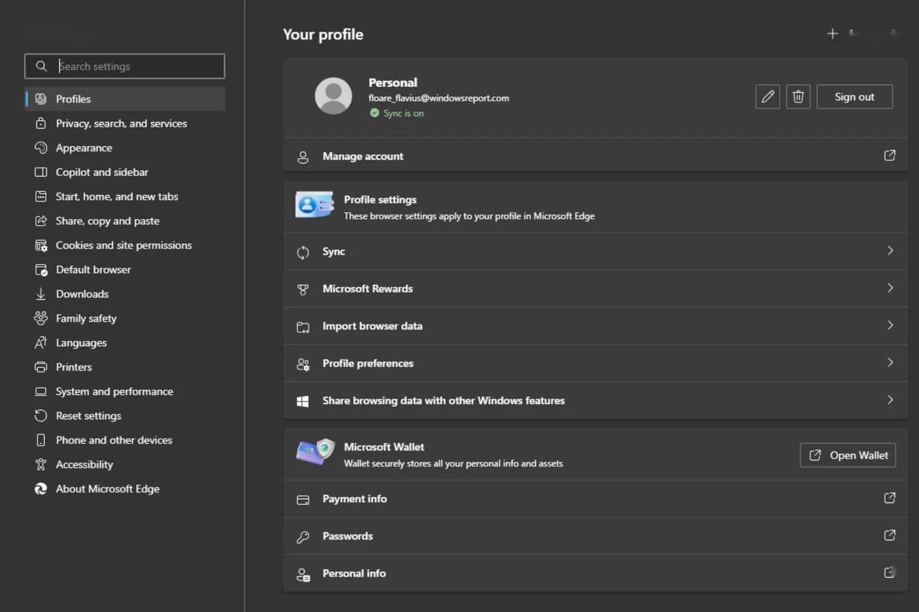
Task: Click the email floare_flavius@windowsreport.com
Action: (439, 98)
